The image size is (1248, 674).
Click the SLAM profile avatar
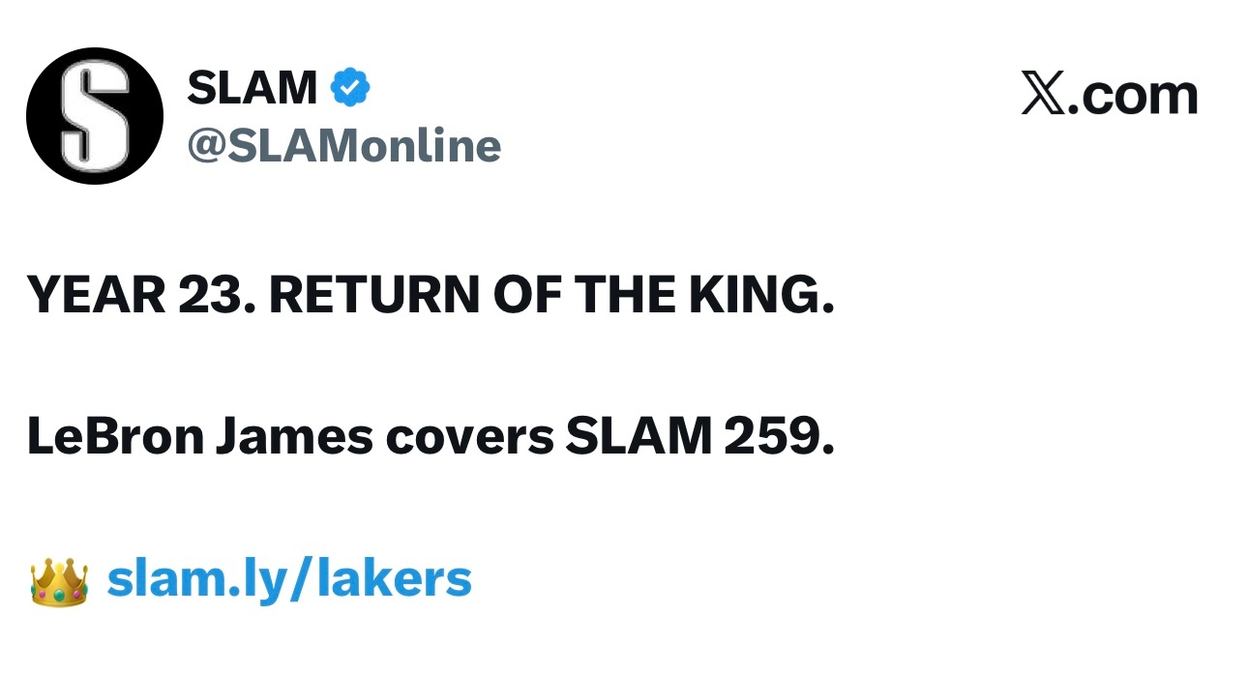click(95, 116)
